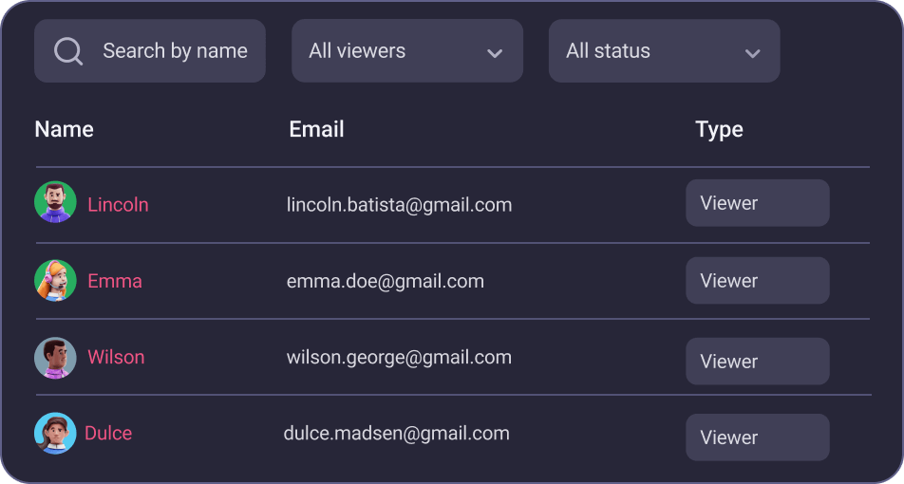Select the Dulce name link
Image resolution: width=904 pixels, height=484 pixels.
[x=108, y=433]
